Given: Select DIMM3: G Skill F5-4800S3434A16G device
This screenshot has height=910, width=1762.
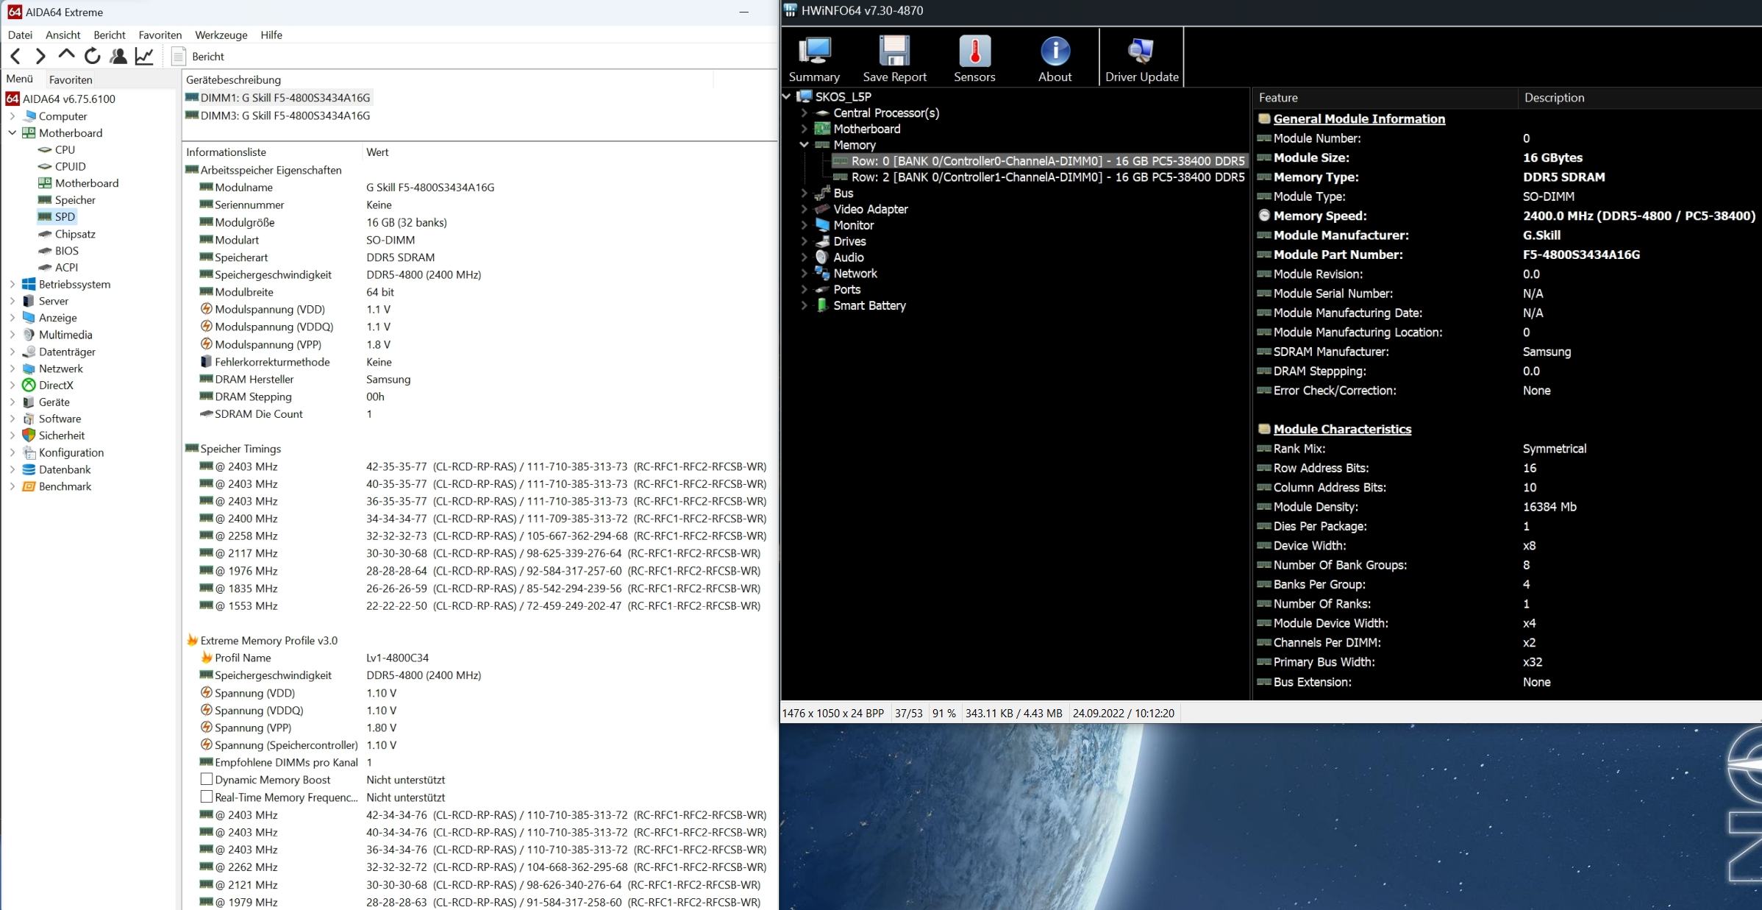Looking at the screenshot, I should click(x=285, y=115).
